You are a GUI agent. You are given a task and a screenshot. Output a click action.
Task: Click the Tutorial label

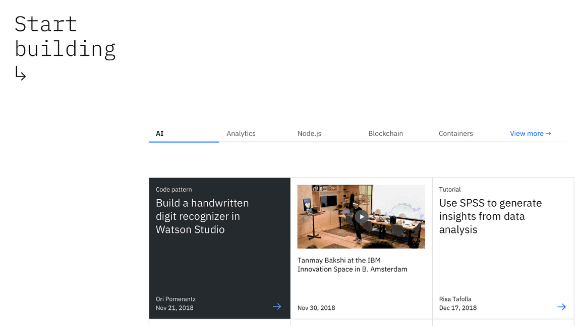[450, 189]
